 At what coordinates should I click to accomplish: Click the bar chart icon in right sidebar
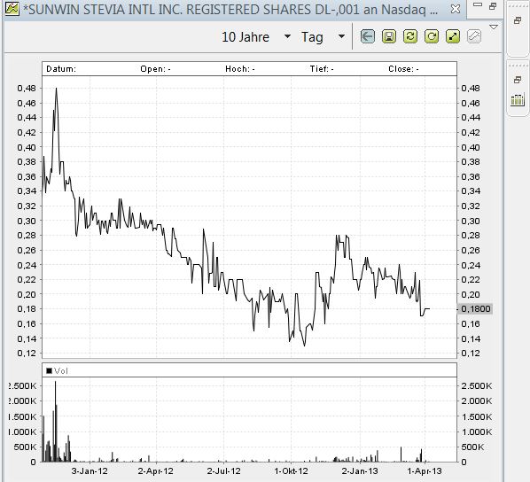point(518,100)
